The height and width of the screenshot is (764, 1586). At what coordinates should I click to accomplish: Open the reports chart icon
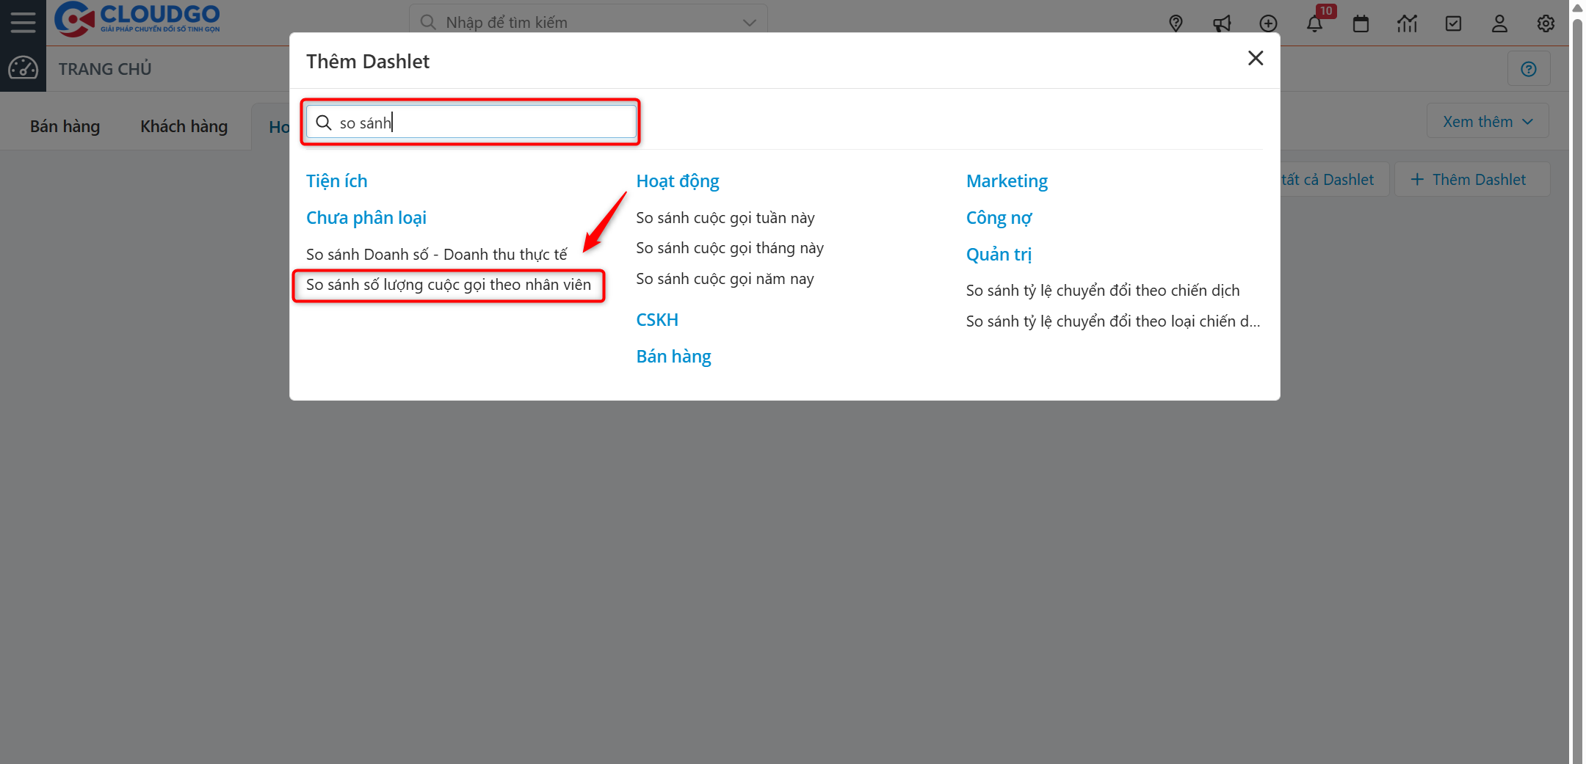click(x=1407, y=23)
